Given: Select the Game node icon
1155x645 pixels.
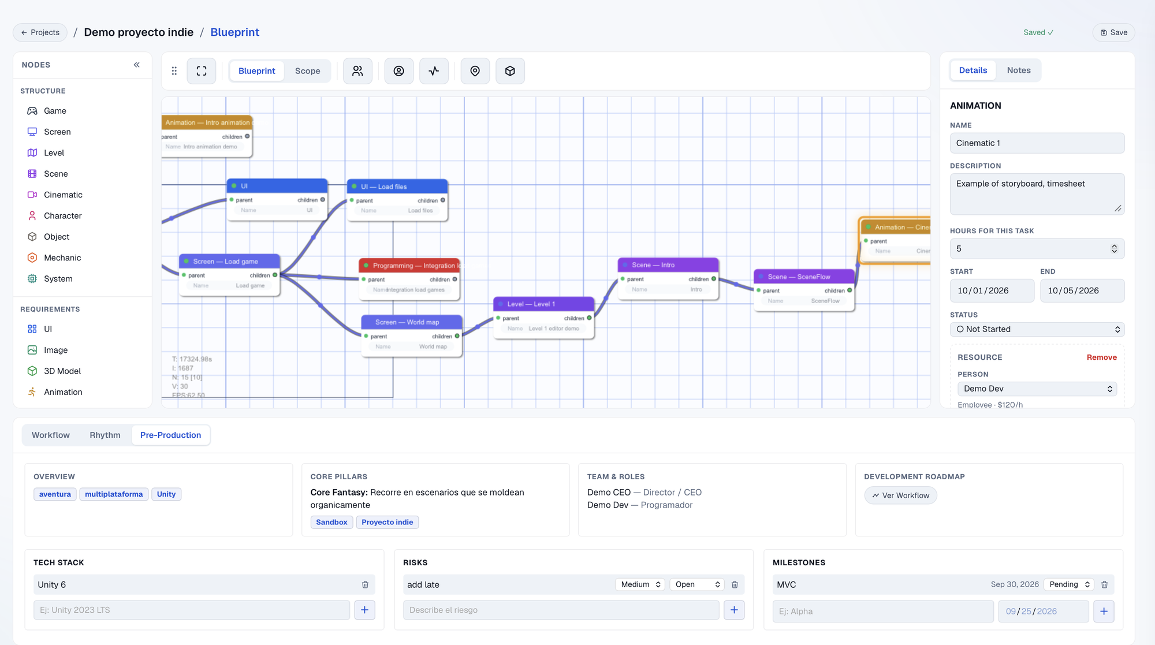Looking at the screenshot, I should [x=32, y=111].
